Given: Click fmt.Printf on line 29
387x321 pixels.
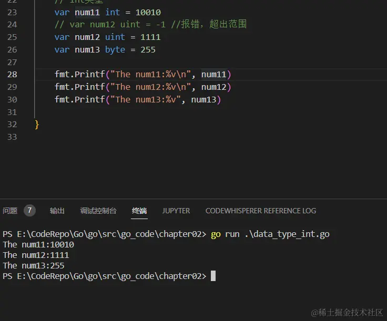Looking at the screenshot, I should click(x=80, y=87).
